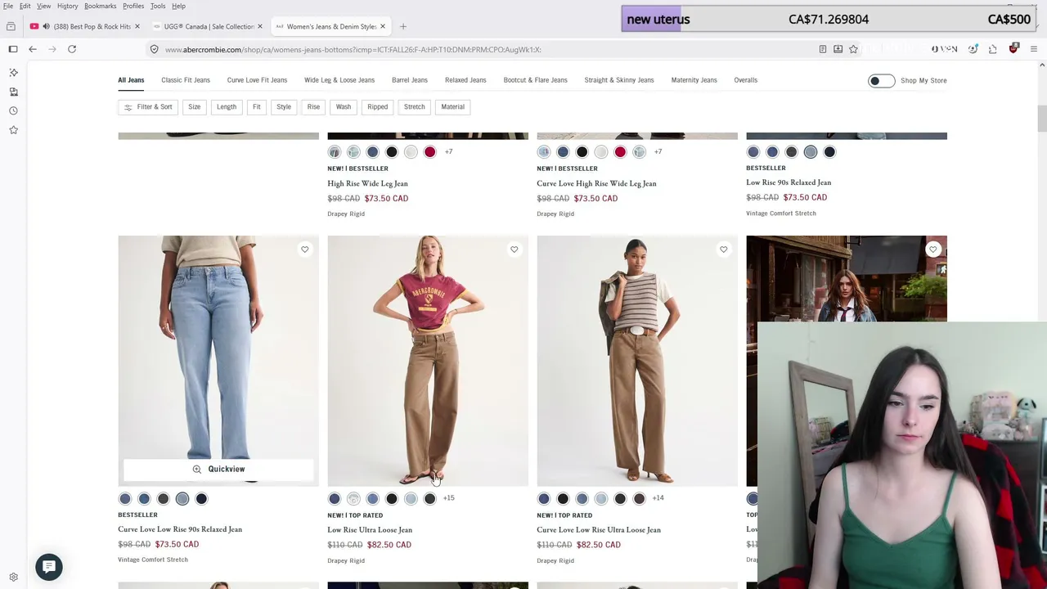
Task: Open the History menu
Action: [x=68, y=6]
